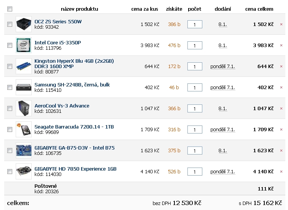Screen dimensions: 288x210
Task: Toggle the select-all checkbox in header
Action: (x=10, y=9)
